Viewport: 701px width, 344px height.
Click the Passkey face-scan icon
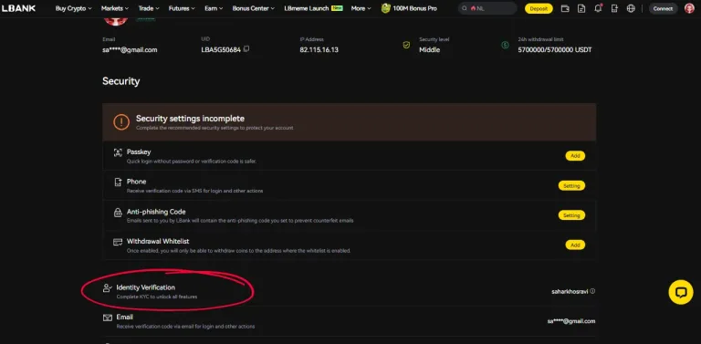click(118, 152)
